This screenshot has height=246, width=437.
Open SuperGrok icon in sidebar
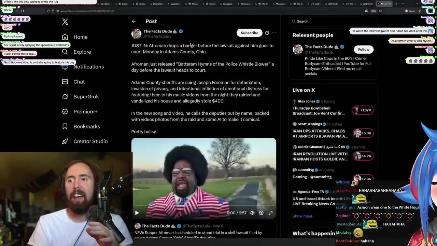(x=65, y=97)
